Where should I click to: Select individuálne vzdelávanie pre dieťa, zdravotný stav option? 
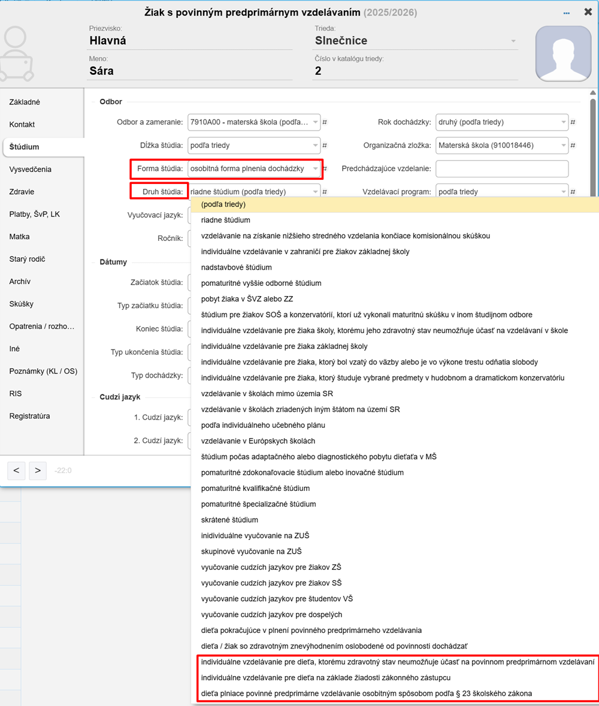(395, 662)
